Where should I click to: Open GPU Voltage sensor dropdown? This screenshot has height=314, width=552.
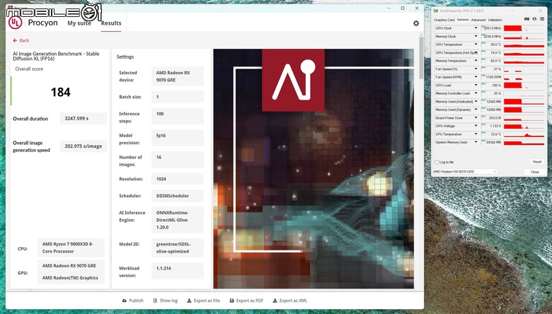pos(476,126)
